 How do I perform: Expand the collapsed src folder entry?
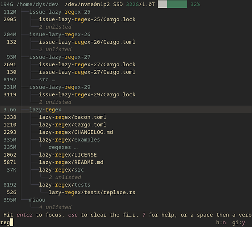(47, 80)
